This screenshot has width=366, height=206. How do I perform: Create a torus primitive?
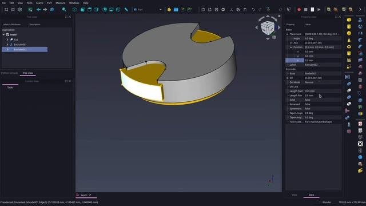click(x=349, y=47)
